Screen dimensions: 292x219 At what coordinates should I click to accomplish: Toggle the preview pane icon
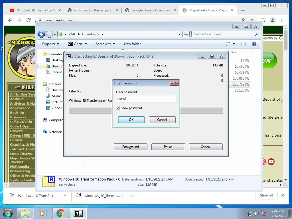tap(244, 44)
